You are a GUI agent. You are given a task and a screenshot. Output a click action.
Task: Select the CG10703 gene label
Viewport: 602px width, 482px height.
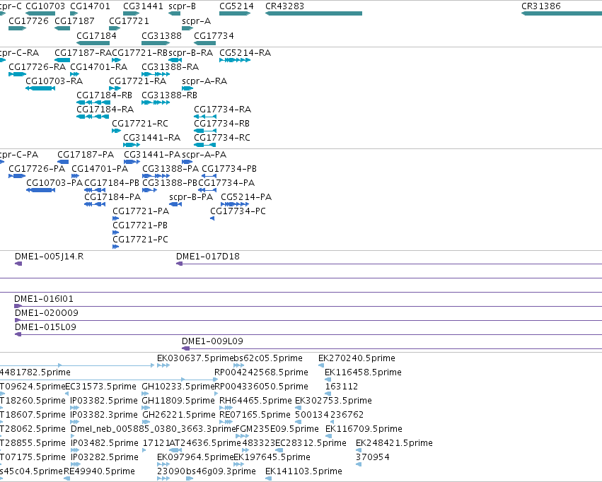[x=45, y=6]
